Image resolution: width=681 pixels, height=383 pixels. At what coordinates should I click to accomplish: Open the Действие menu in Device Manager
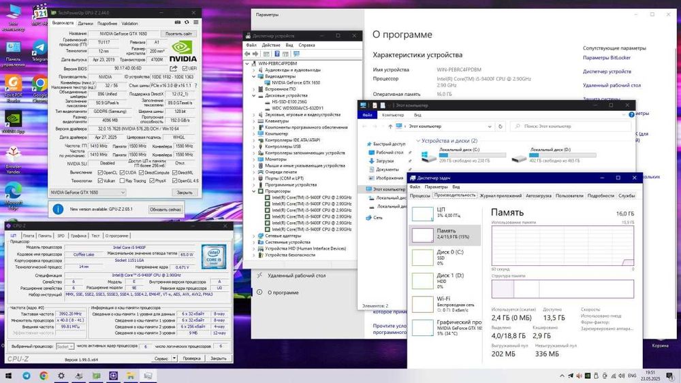coord(271,45)
